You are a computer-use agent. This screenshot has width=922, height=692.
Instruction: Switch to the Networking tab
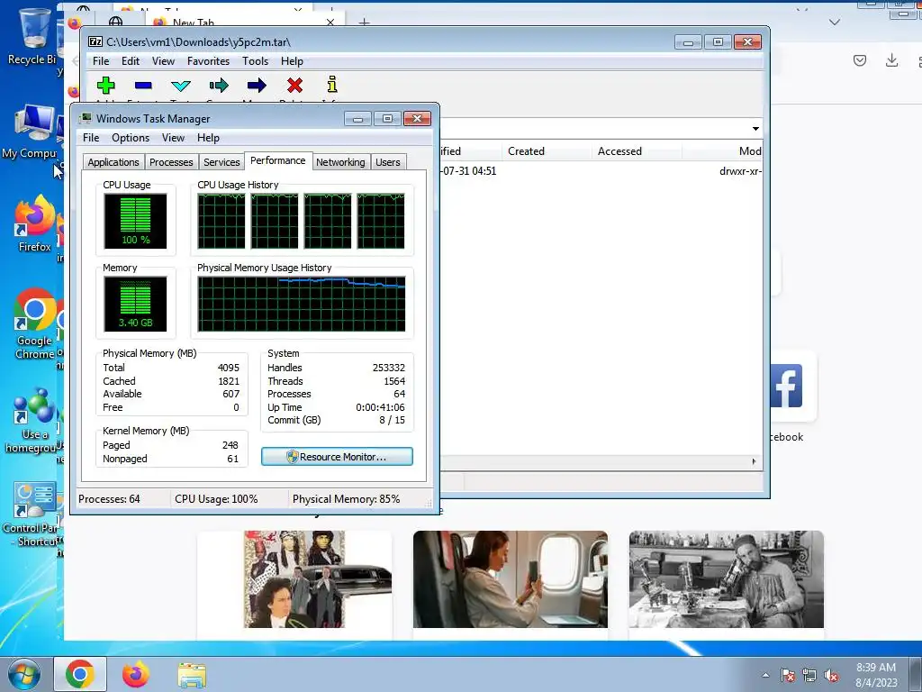pos(340,162)
